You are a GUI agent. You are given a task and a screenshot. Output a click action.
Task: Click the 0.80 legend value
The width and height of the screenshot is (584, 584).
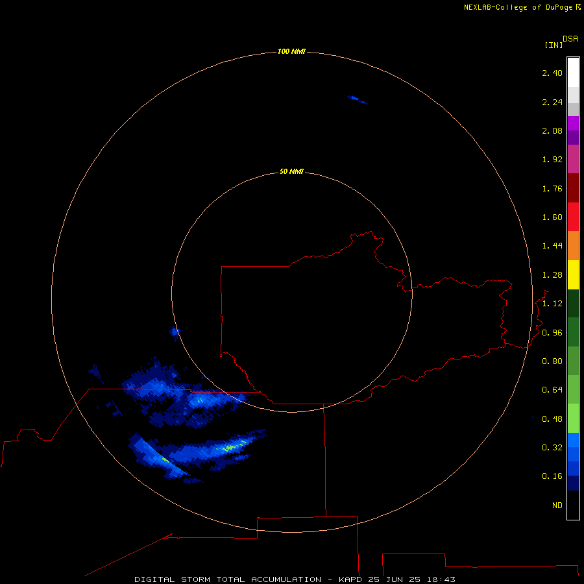coord(552,361)
